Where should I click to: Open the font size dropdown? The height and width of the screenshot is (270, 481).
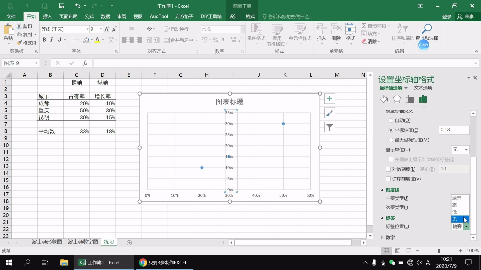point(101,29)
